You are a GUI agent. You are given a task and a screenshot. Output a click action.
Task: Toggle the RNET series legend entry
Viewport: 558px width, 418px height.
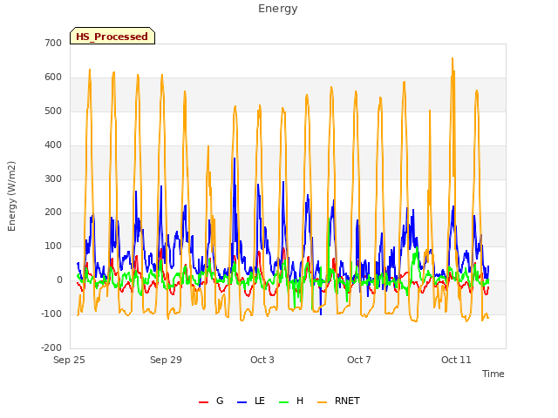(x=338, y=401)
